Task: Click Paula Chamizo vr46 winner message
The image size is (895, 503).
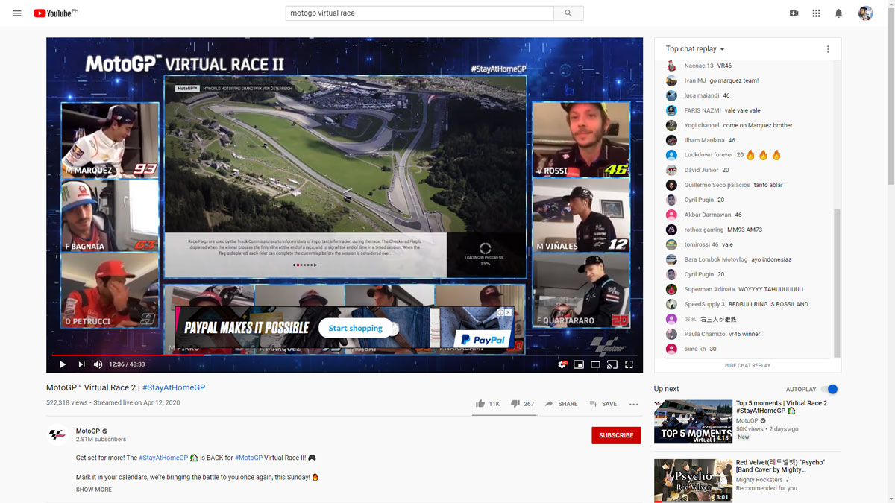Action: click(747, 334)
